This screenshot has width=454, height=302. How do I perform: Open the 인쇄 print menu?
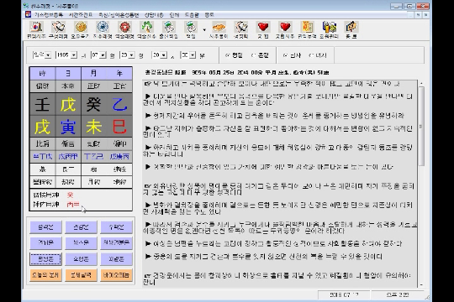click(x=174, y=14)
